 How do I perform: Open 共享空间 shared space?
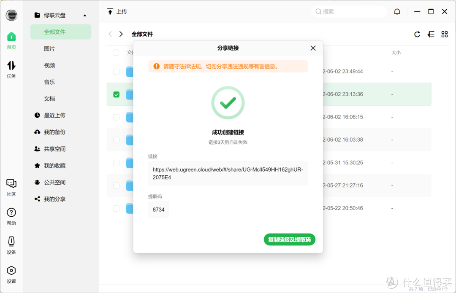tap(50, 149)
